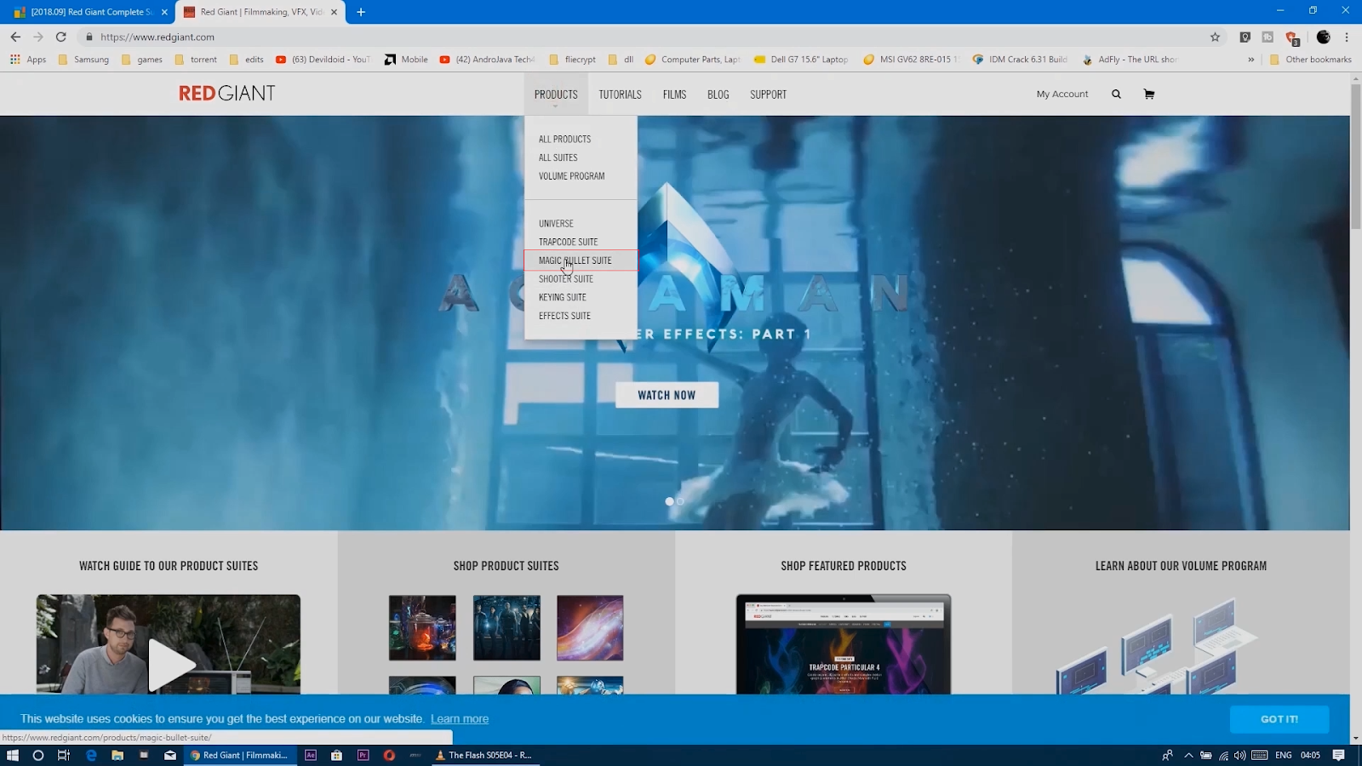Click the browser back arrow
Screen dimensions: 1362x766
pos(15,37)
